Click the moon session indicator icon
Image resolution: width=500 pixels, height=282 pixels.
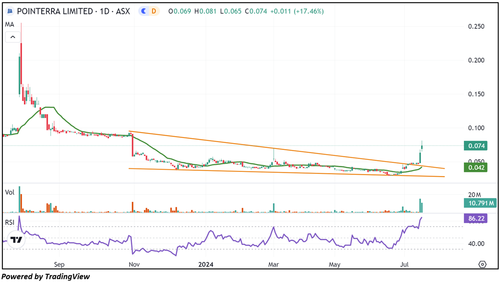pos(144,11)
